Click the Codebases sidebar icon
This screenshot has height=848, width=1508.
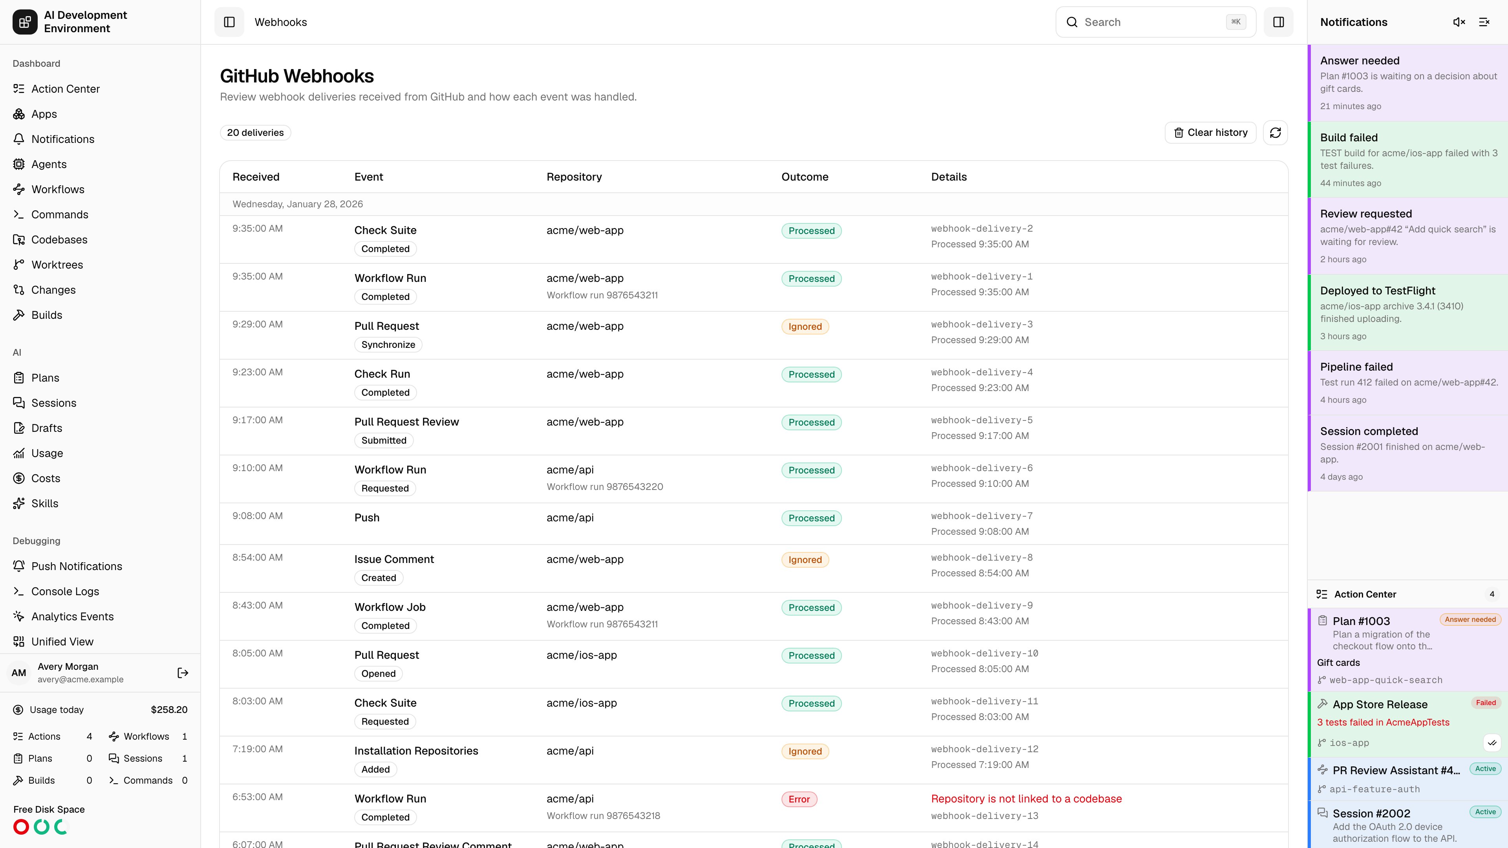click(x=19, y=240)
